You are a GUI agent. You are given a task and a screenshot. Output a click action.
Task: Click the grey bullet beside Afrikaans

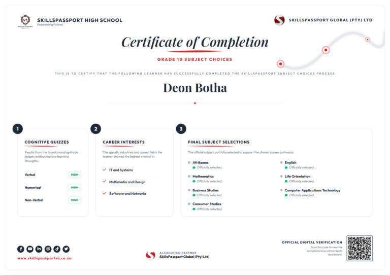(x=189, y=162)
